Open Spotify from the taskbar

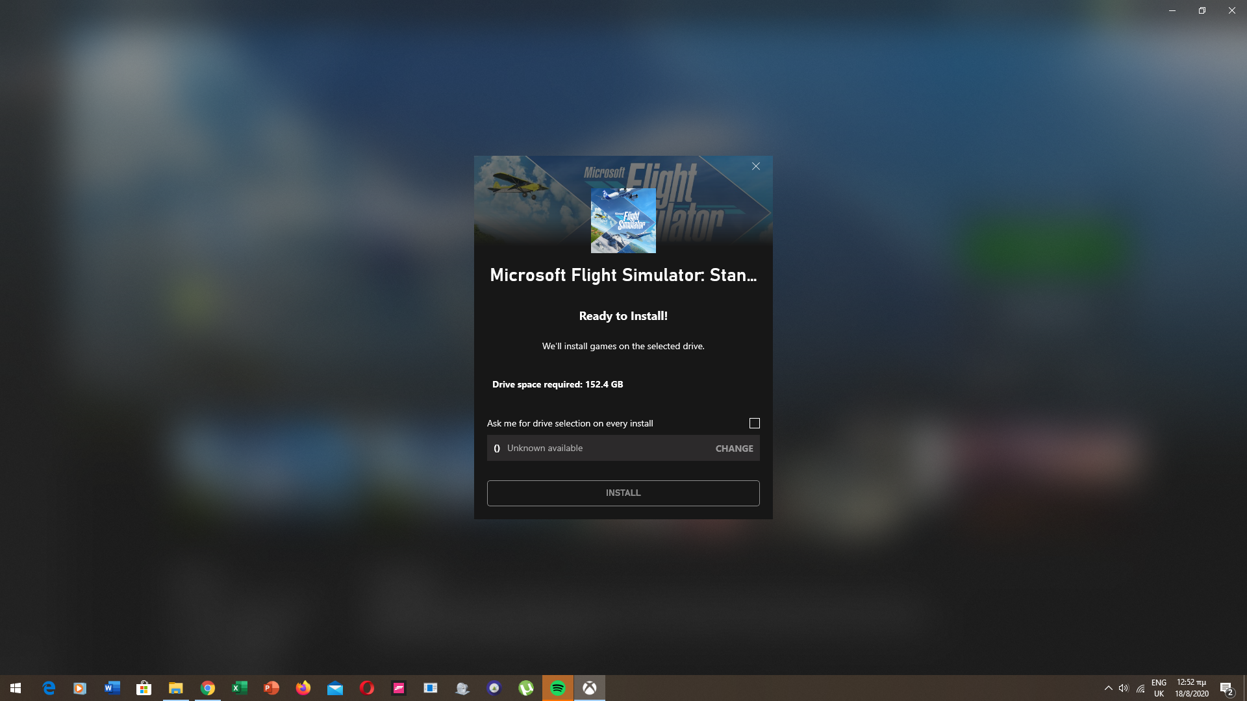point(558,688)
